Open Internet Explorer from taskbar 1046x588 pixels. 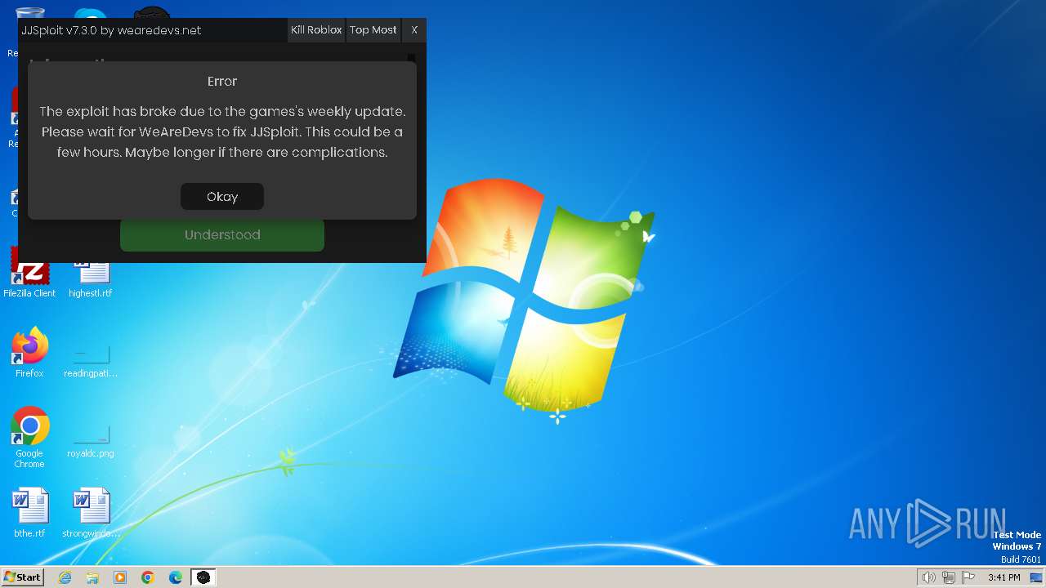tap(65, 577)
